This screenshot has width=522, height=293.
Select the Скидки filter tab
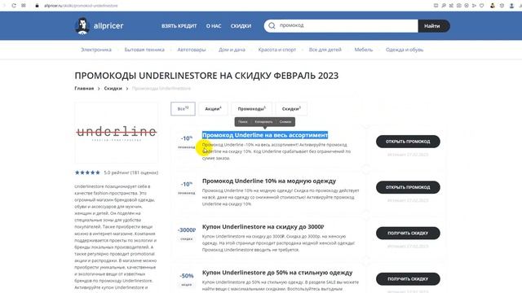(x=291, y=108)
